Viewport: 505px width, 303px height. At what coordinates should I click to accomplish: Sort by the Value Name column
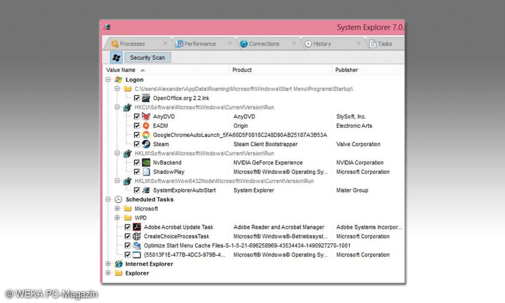click(x=166, y=70)
